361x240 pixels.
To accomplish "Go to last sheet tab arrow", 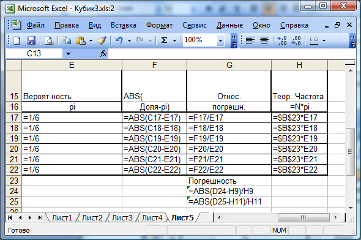I will [40, 217].
